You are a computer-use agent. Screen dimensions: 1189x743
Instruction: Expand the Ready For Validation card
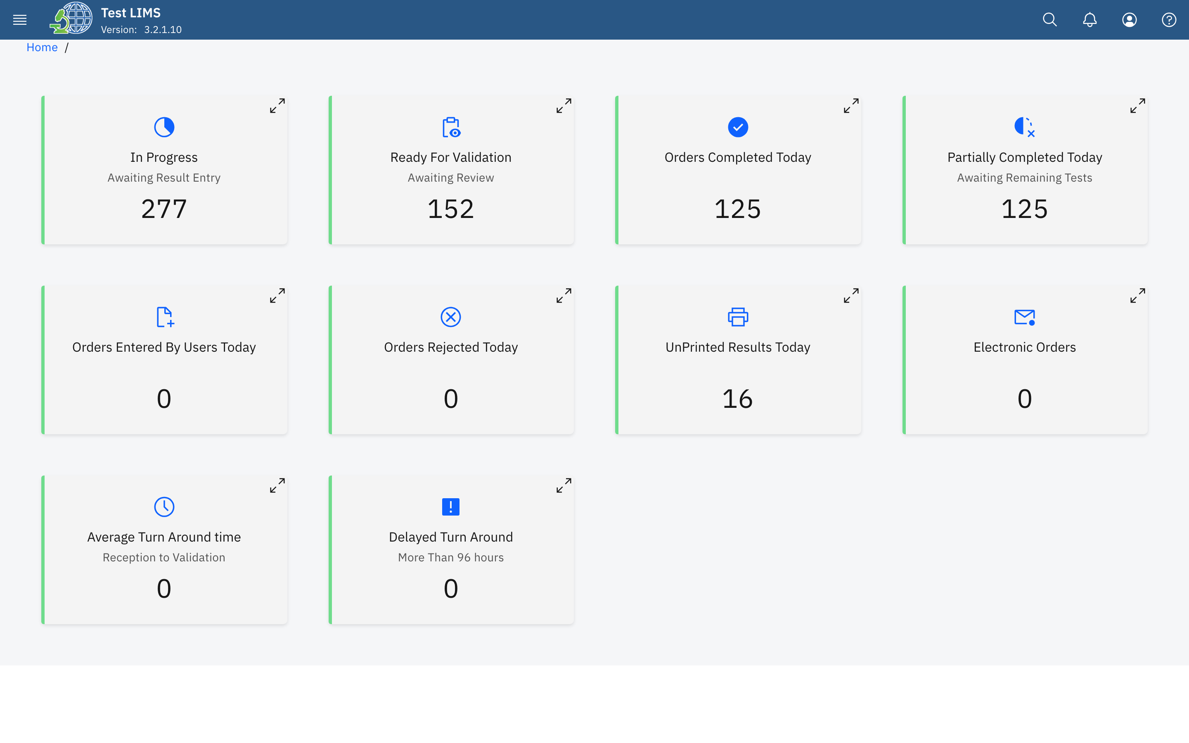pos(564,106)
